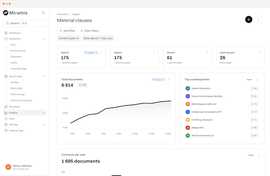
Task: Click the Add filter button
Action: coord(67,31)
